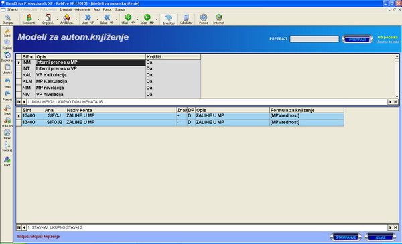Select Iseci (cut) in the sidebar
Image resolution: width=402 pixels, height=244 pixels.
click(7, 32)
